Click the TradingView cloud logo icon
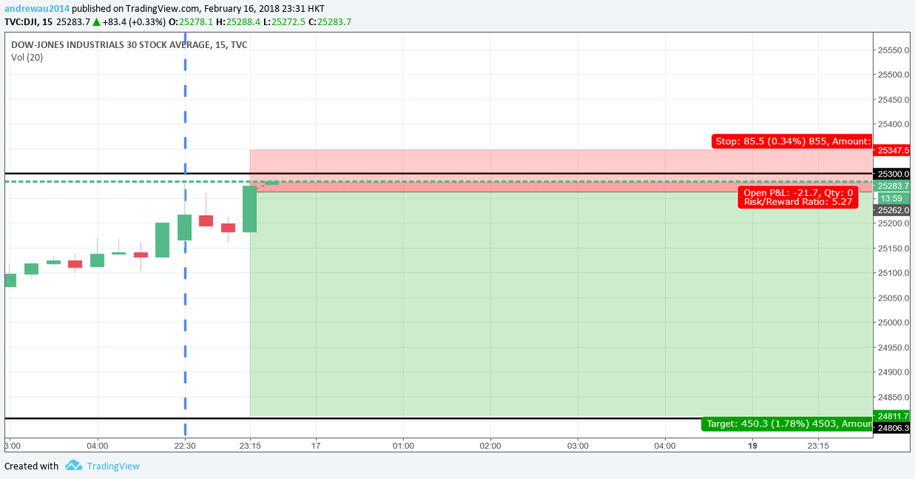This screenshot has width=915, height=479. [73, 466]
